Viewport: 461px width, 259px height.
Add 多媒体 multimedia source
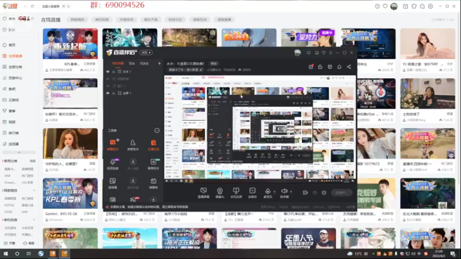[x=252, y=193]
